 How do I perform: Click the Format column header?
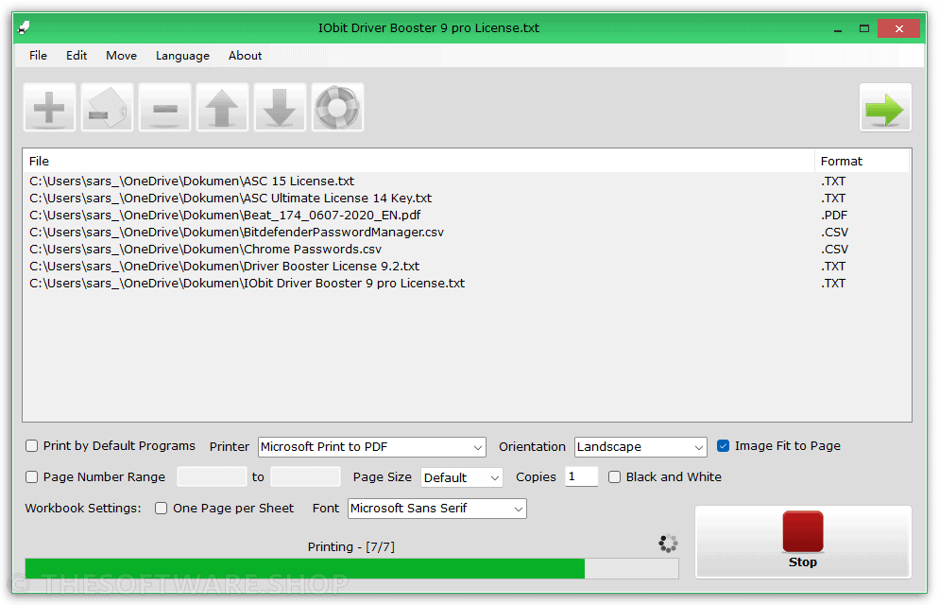tap(862, 161)
